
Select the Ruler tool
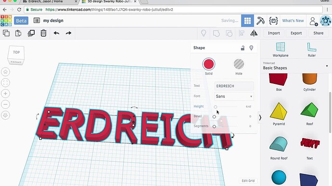tap(312, 49)
